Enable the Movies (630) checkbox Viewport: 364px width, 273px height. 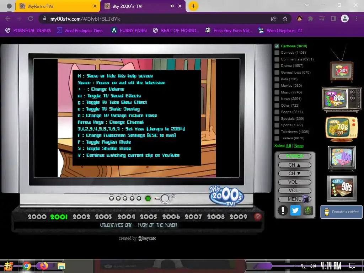pos(277,86)
